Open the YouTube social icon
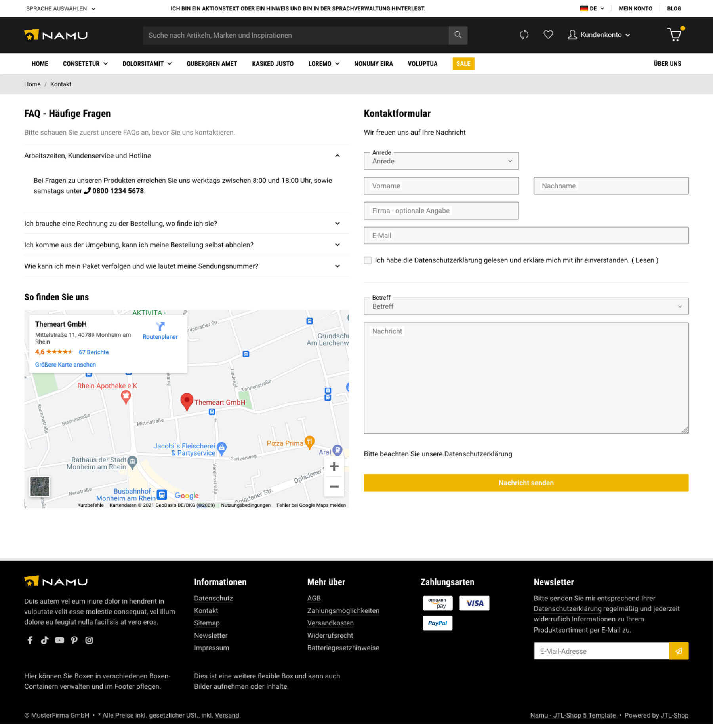Screen dimensions: 713x724 (x=59, y=640)
